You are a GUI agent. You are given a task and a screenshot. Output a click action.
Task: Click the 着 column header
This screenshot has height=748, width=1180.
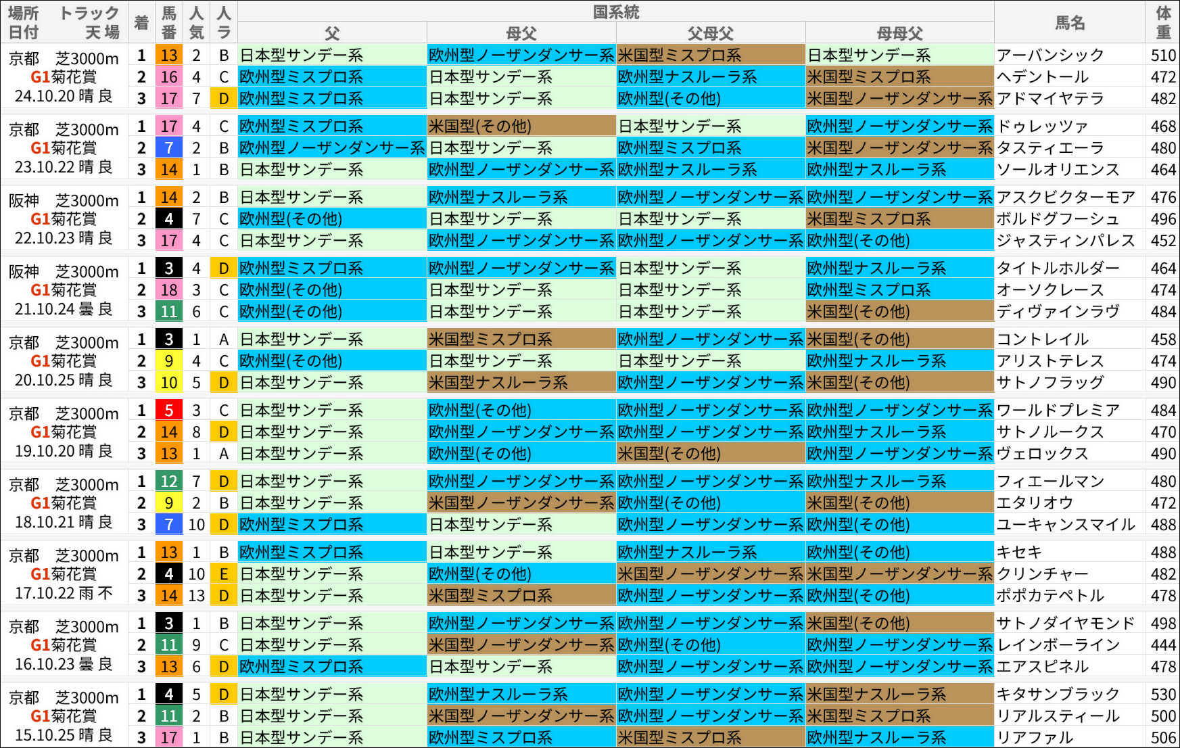[140, 22]
